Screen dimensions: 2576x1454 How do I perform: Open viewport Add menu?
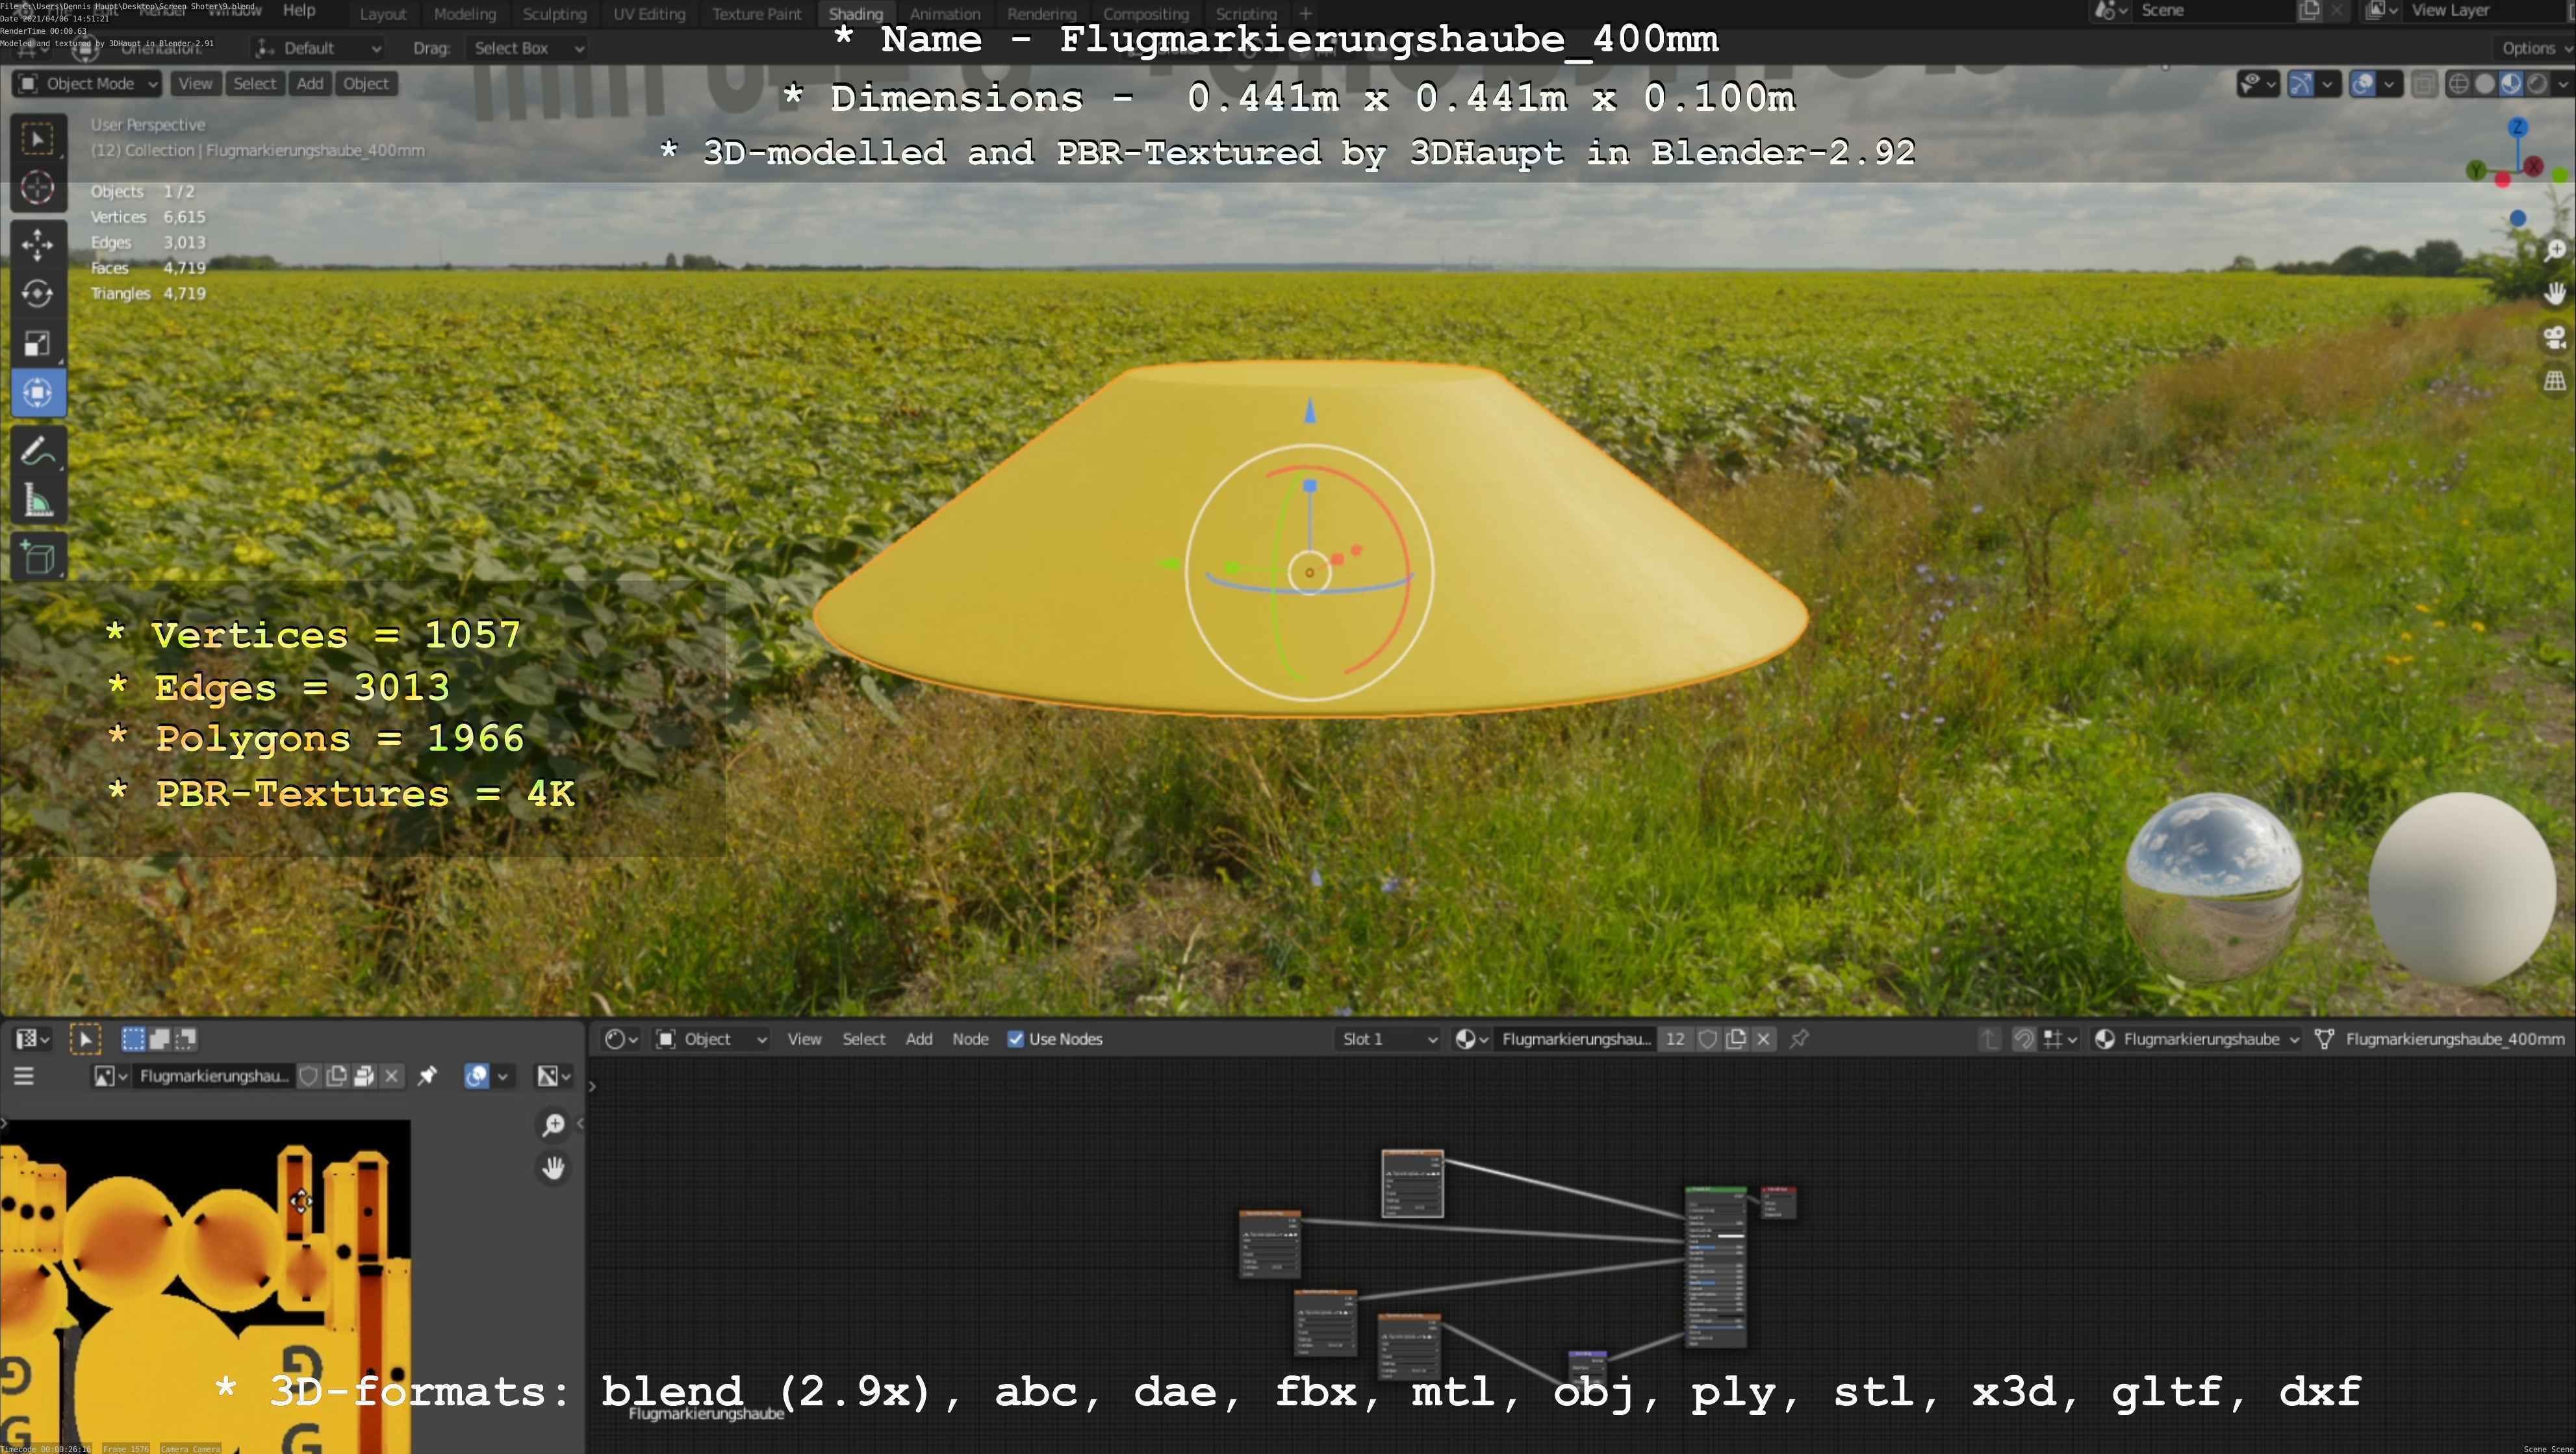(310, 83)
